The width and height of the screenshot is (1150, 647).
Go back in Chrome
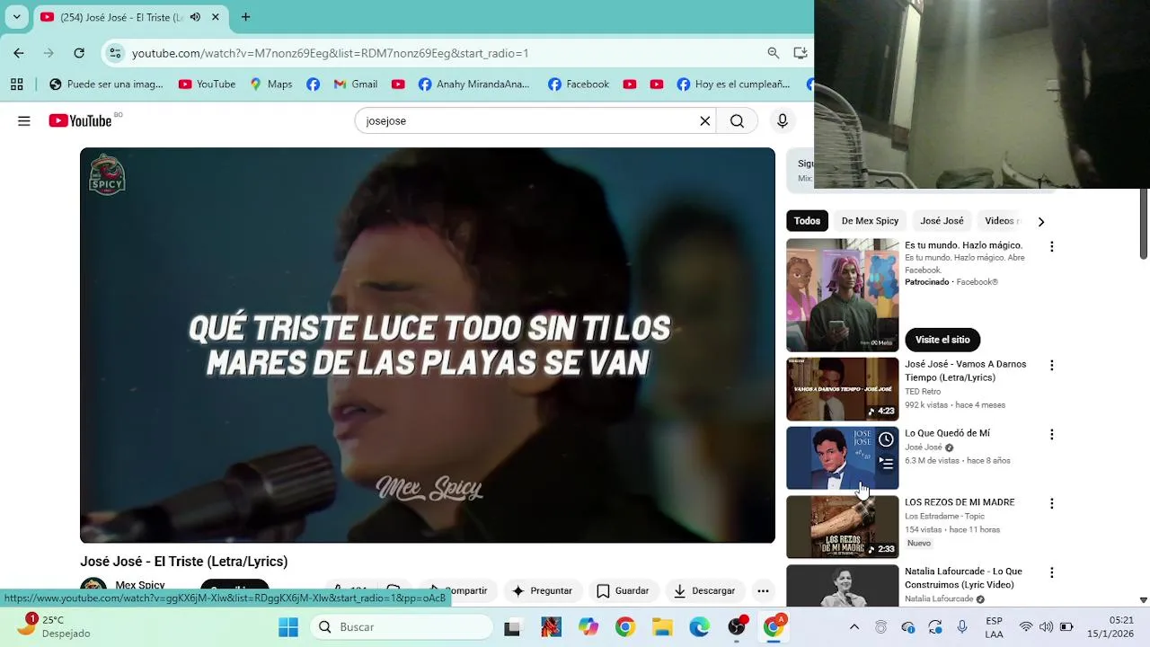(x=19, y=53)
